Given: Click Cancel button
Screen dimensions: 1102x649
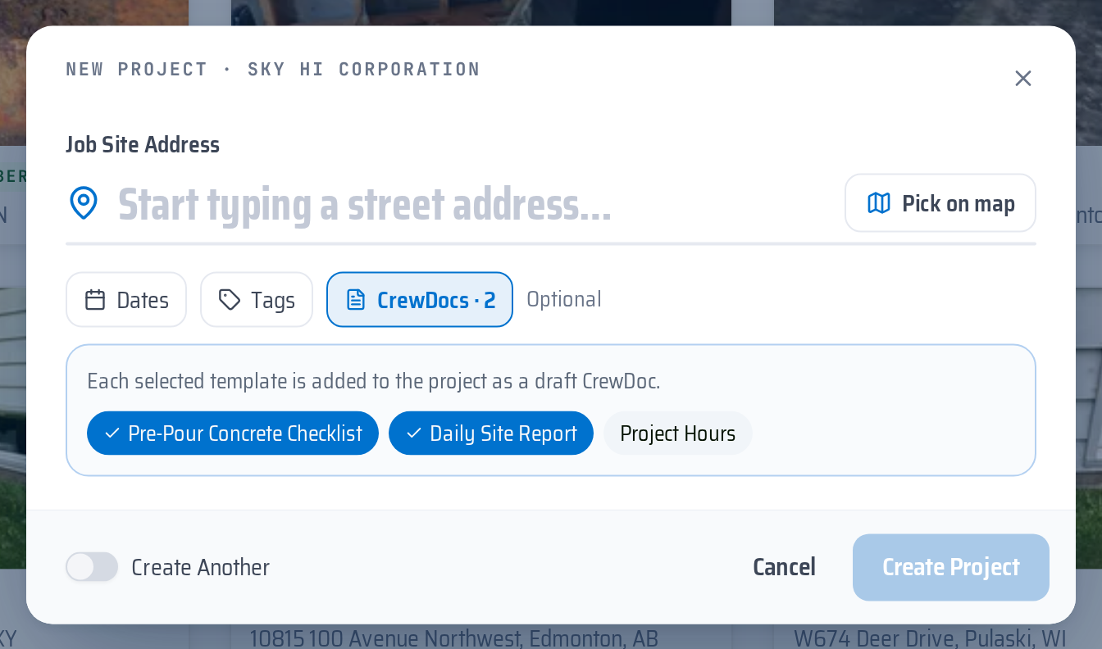Looking at the screenshot, I should (784, 567).
